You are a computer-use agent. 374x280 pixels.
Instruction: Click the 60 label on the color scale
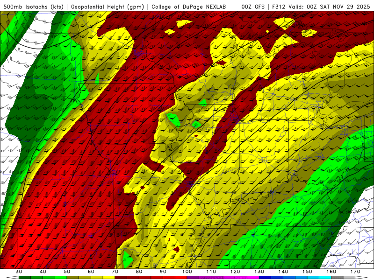click(91, 272)
